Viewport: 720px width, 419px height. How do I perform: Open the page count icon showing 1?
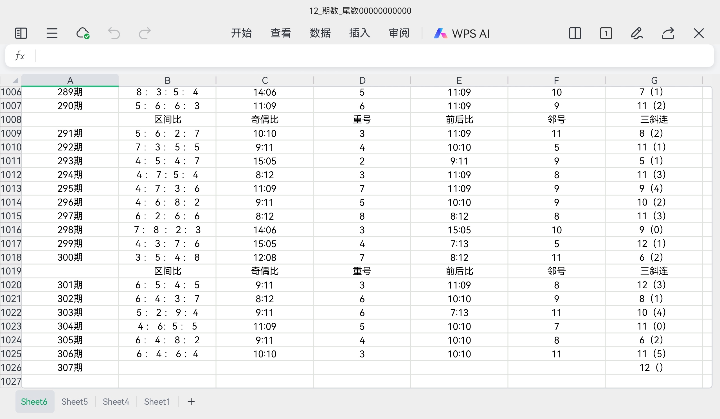(606, 33)
